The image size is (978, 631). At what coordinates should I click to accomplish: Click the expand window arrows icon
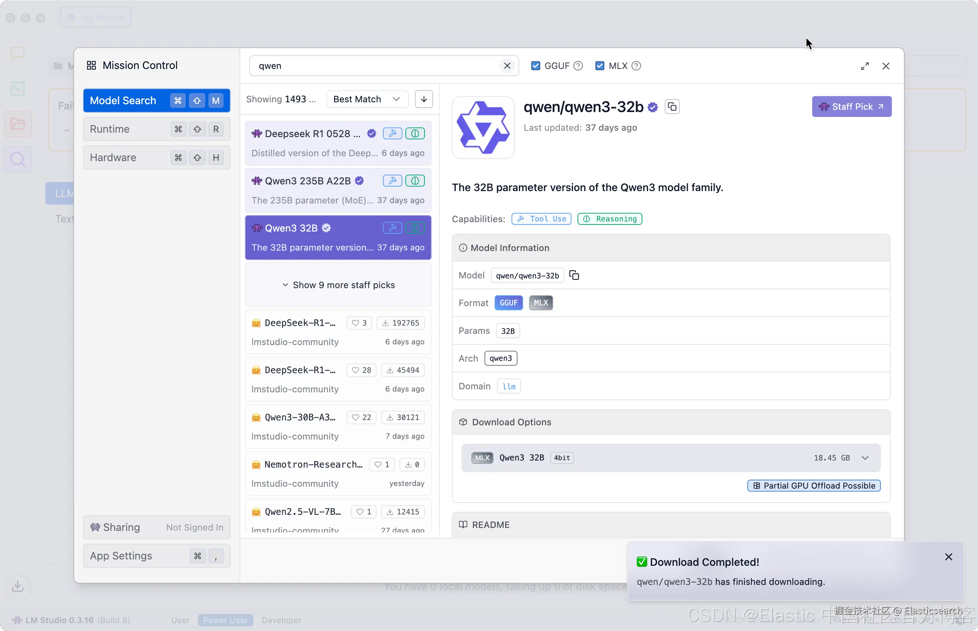tap(864, 66)
